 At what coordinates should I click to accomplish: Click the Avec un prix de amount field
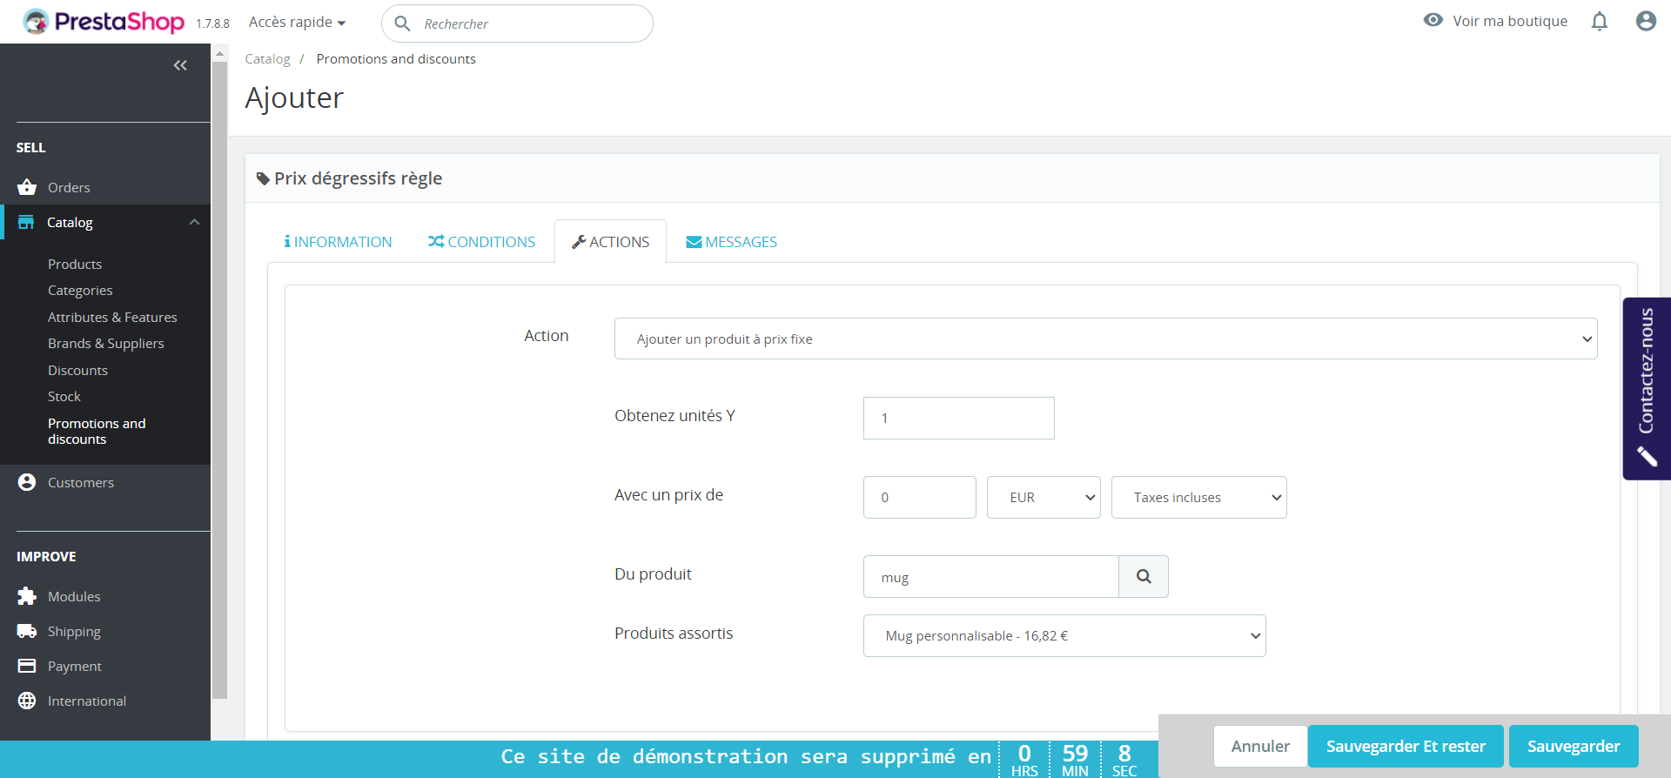(x=920, y=497)
